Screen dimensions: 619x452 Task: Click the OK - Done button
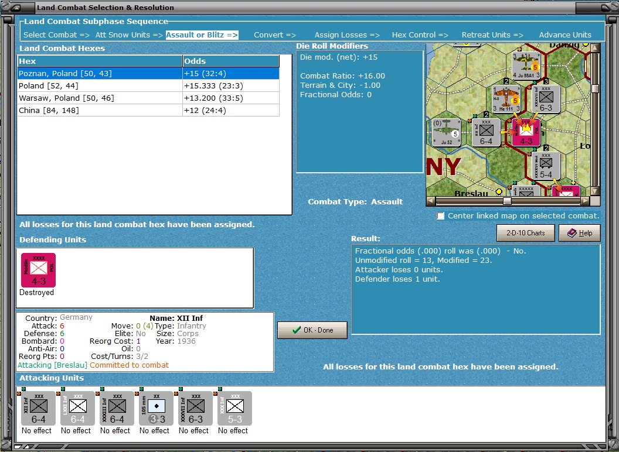(312, 330)
